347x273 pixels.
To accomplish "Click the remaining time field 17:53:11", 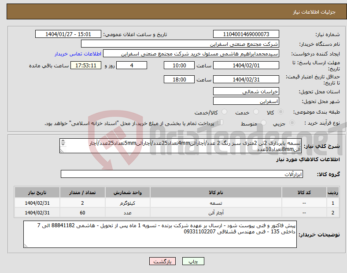I will (x=86, y=65).
